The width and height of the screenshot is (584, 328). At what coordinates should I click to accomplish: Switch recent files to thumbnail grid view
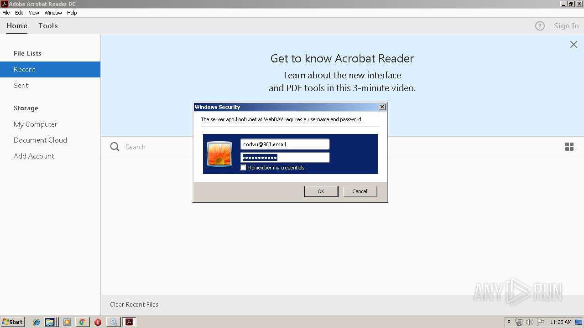point(569,147)
